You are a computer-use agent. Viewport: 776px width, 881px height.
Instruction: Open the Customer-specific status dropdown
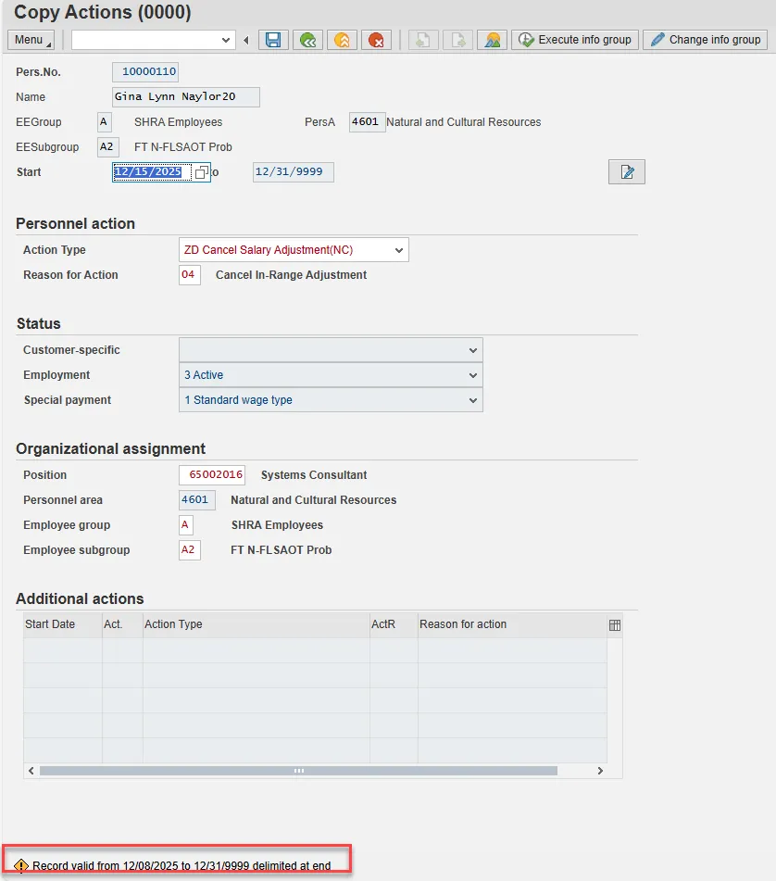[x=473, y=350]
